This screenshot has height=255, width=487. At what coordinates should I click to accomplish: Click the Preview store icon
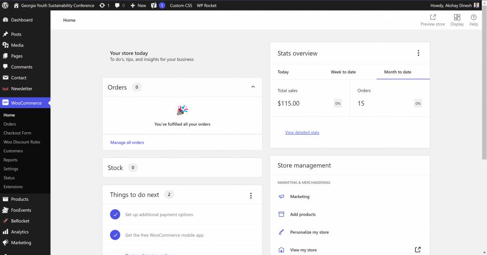pos(432,17)
